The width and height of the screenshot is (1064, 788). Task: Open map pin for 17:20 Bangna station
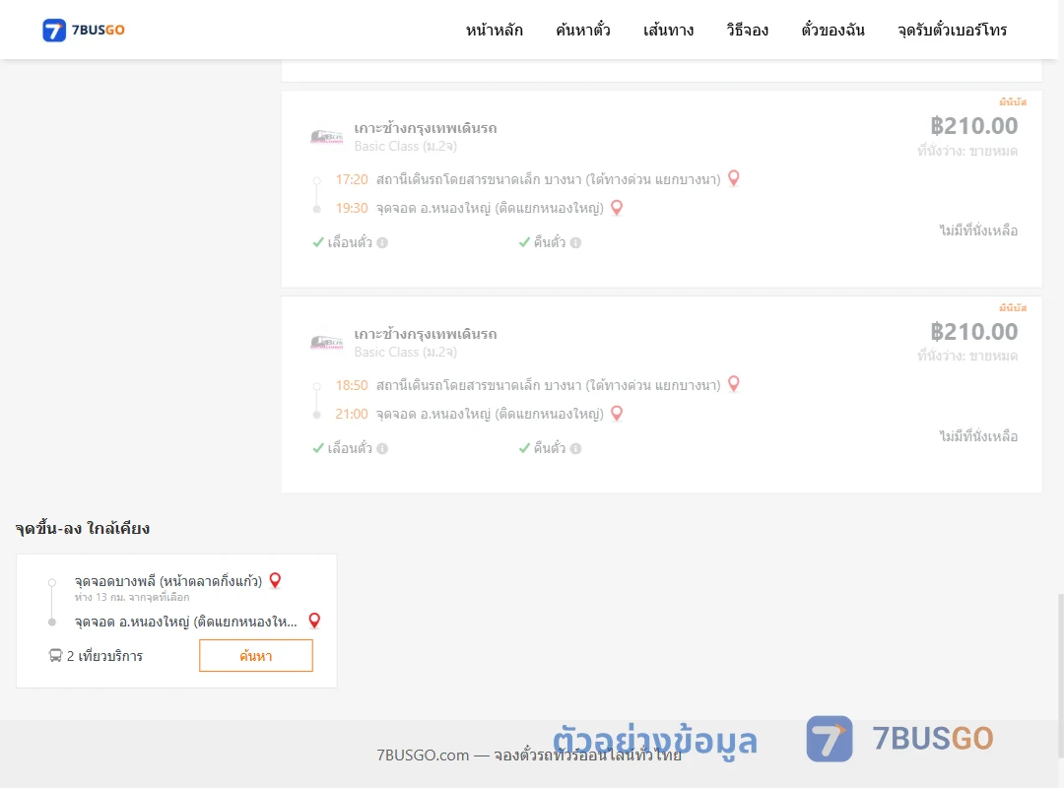pyautogui.click(x=734, y=178)
